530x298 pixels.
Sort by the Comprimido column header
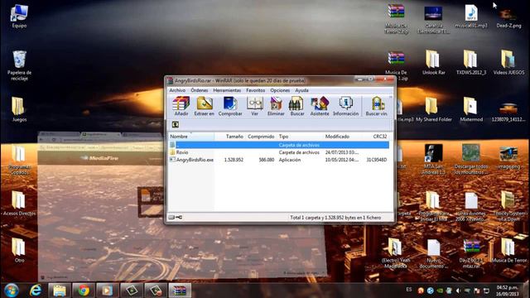coord(261,137)
